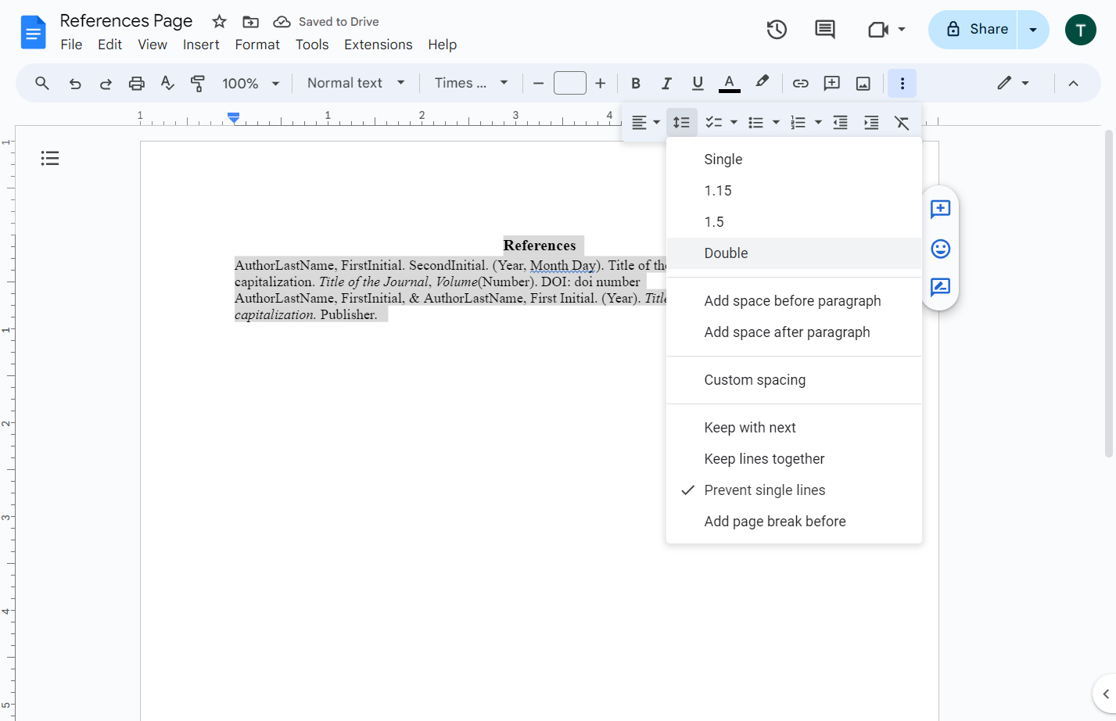Show document outline icon

pos(50,159)
